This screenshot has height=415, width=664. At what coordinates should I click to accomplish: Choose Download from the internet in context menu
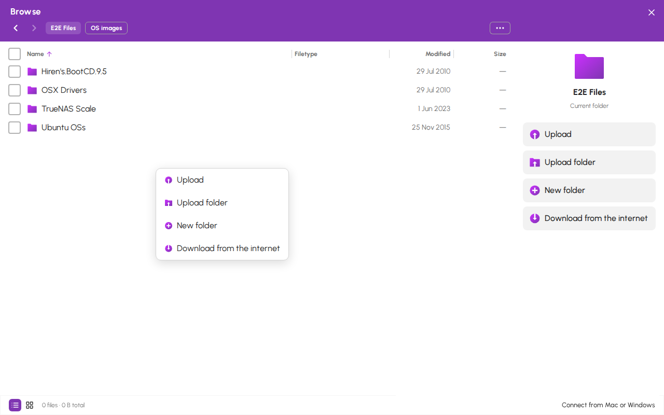tap(222, 248)
